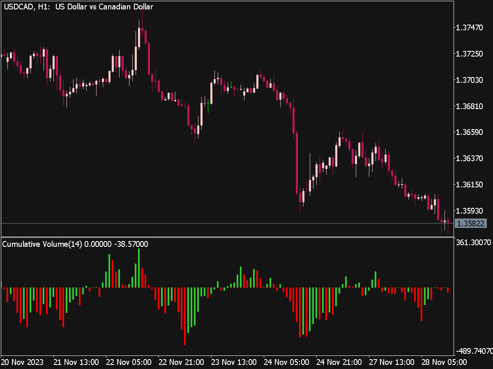Click the 1.36150 price axis label

(x=470, y=184)
